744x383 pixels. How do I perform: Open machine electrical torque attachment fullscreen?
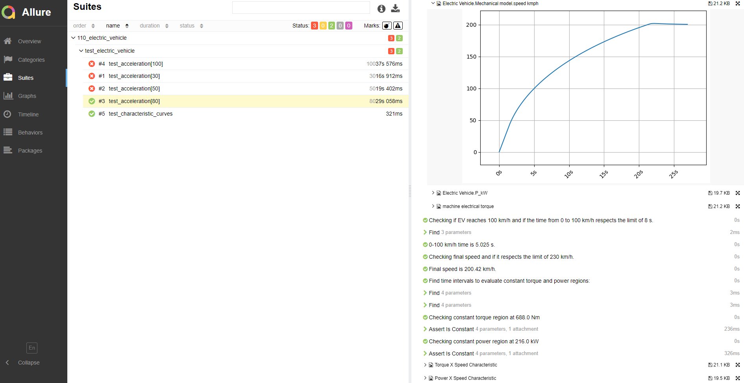pos(738,206)
